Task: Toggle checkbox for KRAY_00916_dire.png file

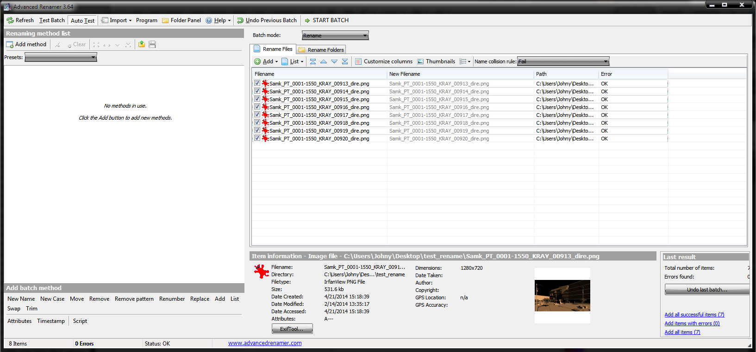Action: (257, 107)
